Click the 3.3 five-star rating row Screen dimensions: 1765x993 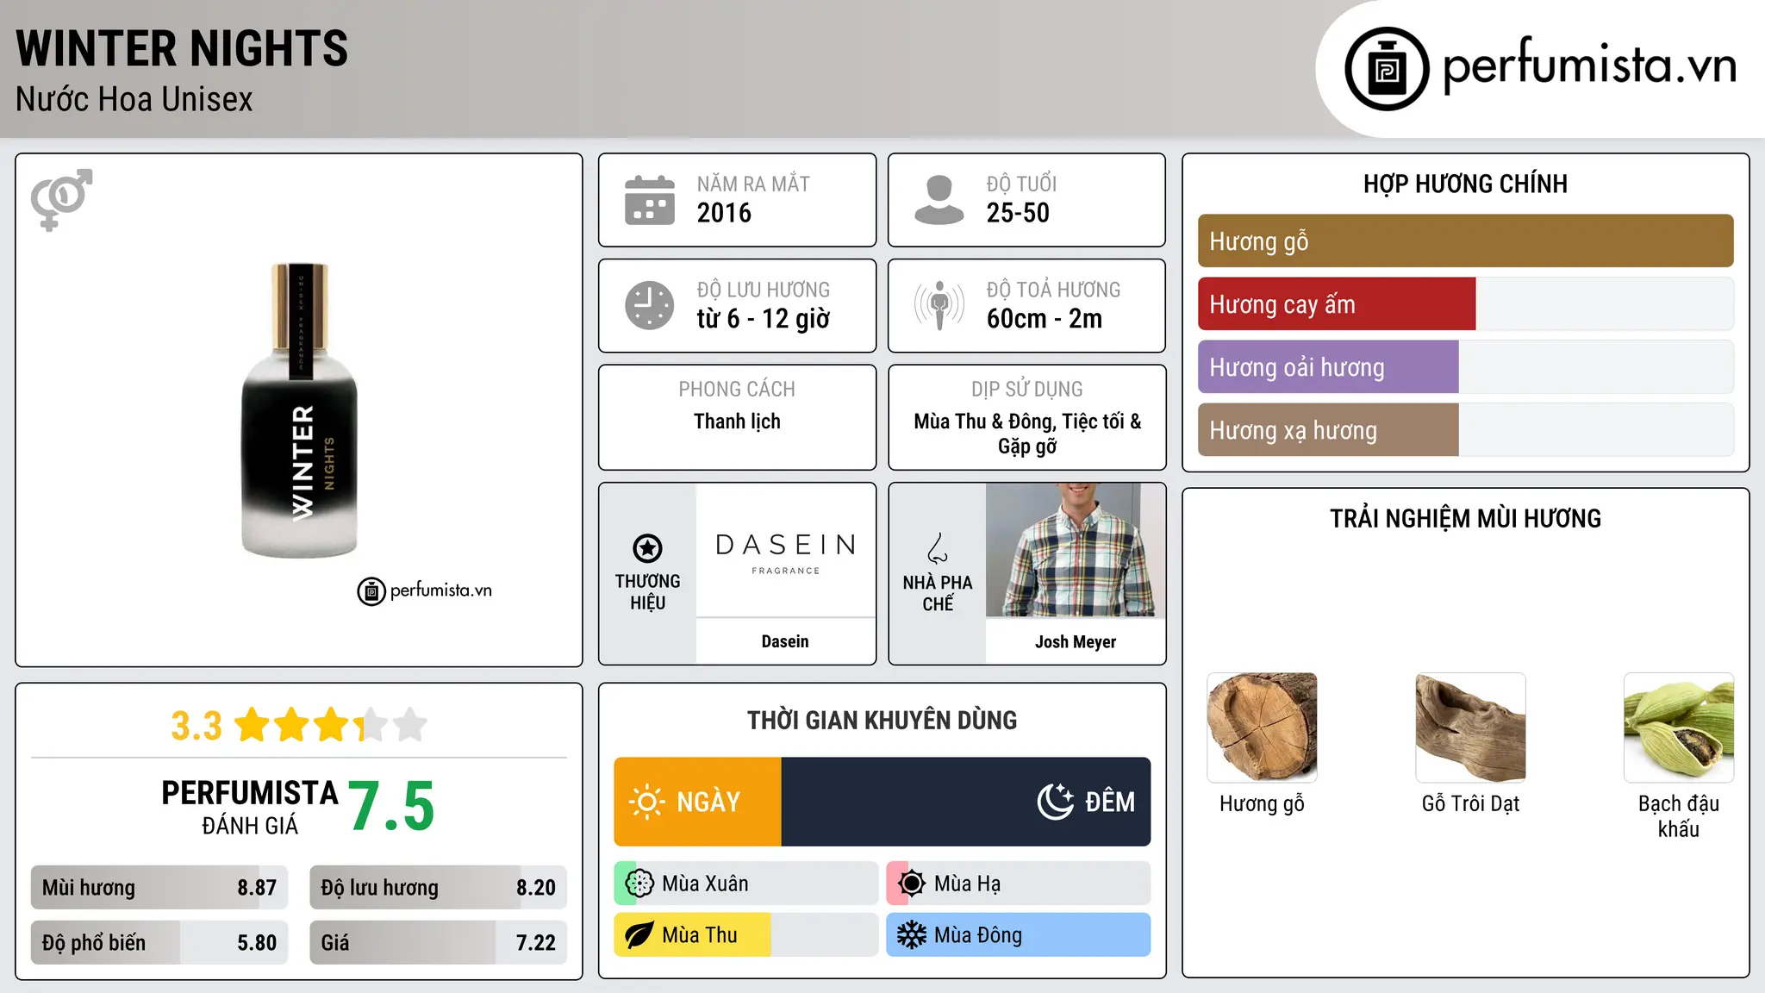299,725
